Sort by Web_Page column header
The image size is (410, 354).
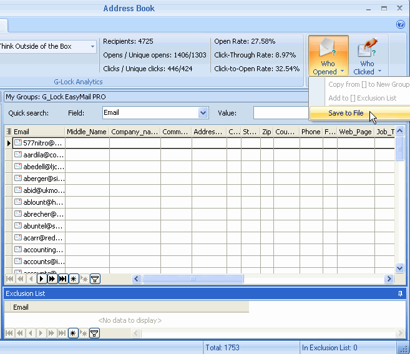click(x=356, y=132)
